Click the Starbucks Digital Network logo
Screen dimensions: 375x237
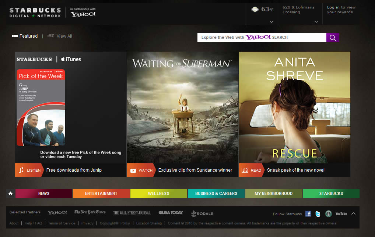pos(35,13)
